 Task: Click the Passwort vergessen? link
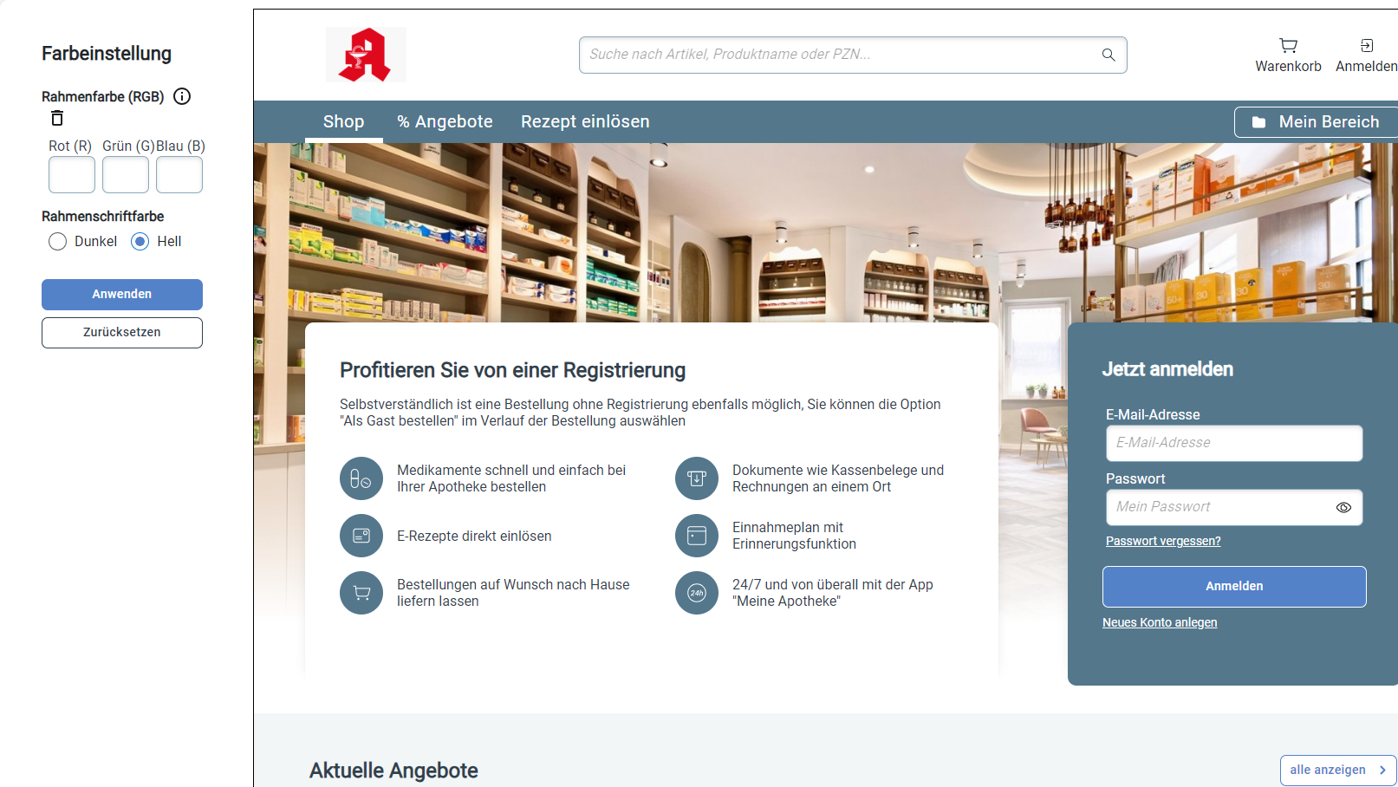click(x=1163, y=541)
